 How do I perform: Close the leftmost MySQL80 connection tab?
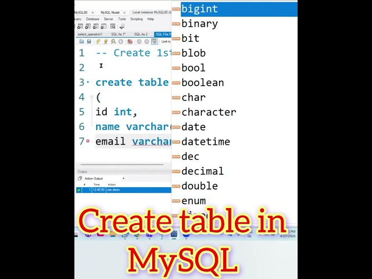(92, 13)
